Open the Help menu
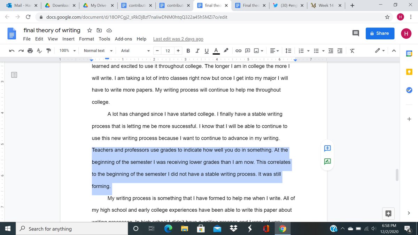This screenshot has height=235, width=418. pyautogui.click(x=141, y=39)
